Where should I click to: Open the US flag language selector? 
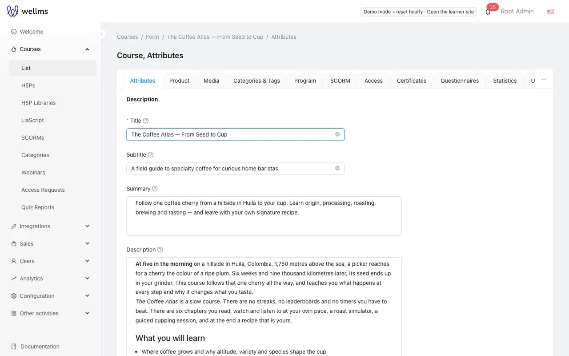[x=550, y=12]
